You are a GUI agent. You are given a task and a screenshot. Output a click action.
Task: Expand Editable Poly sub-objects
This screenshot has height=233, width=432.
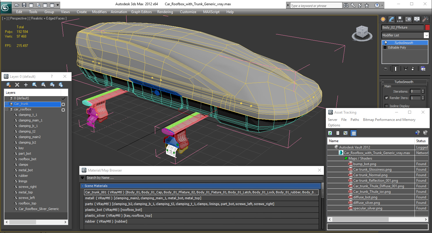pyautogui.click(x=385, y=47)
